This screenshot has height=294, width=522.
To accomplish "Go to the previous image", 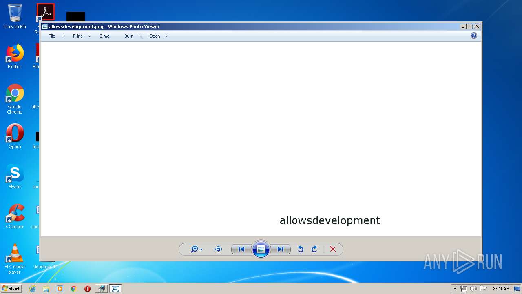I will point(241,249).
